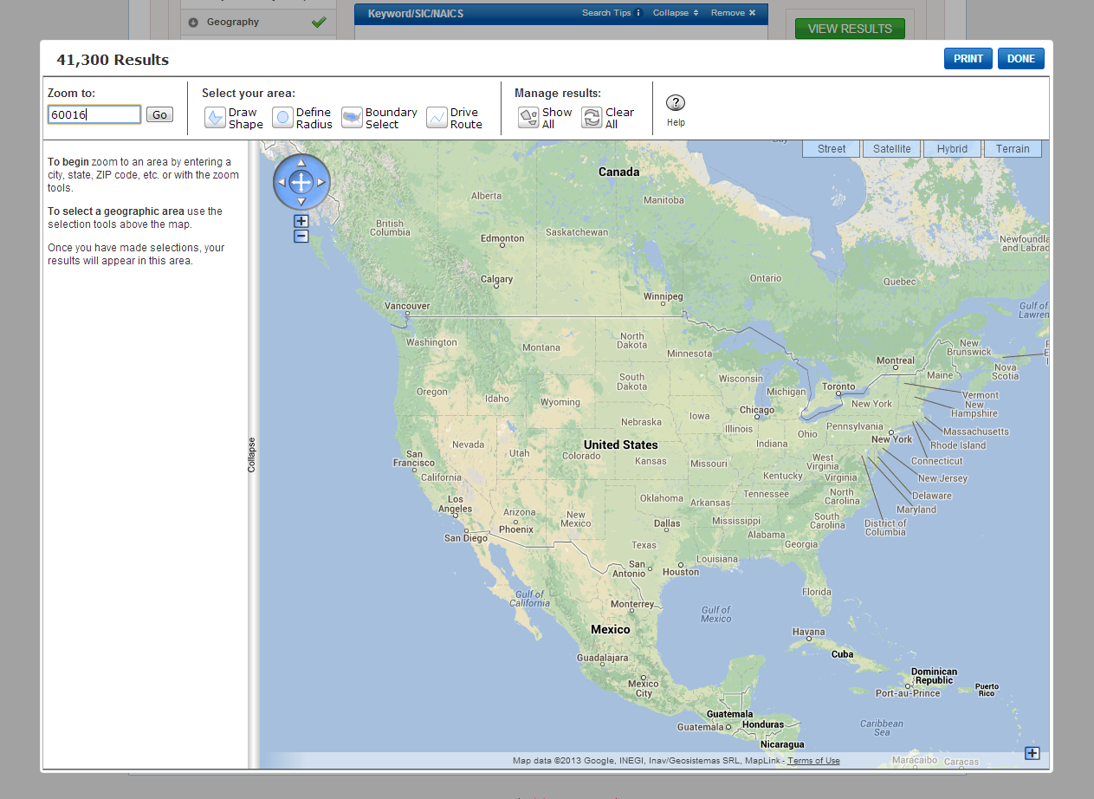Click the Zoom to input field

[94, 114]
